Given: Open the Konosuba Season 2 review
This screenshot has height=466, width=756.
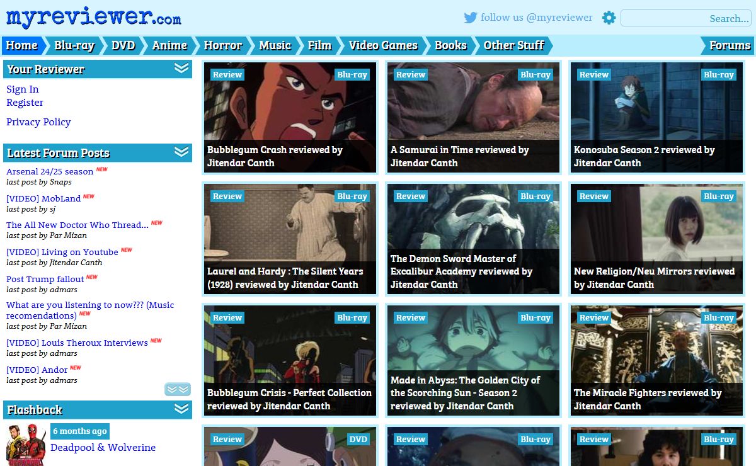Looking at the screenshot, I should click(656, 117).
